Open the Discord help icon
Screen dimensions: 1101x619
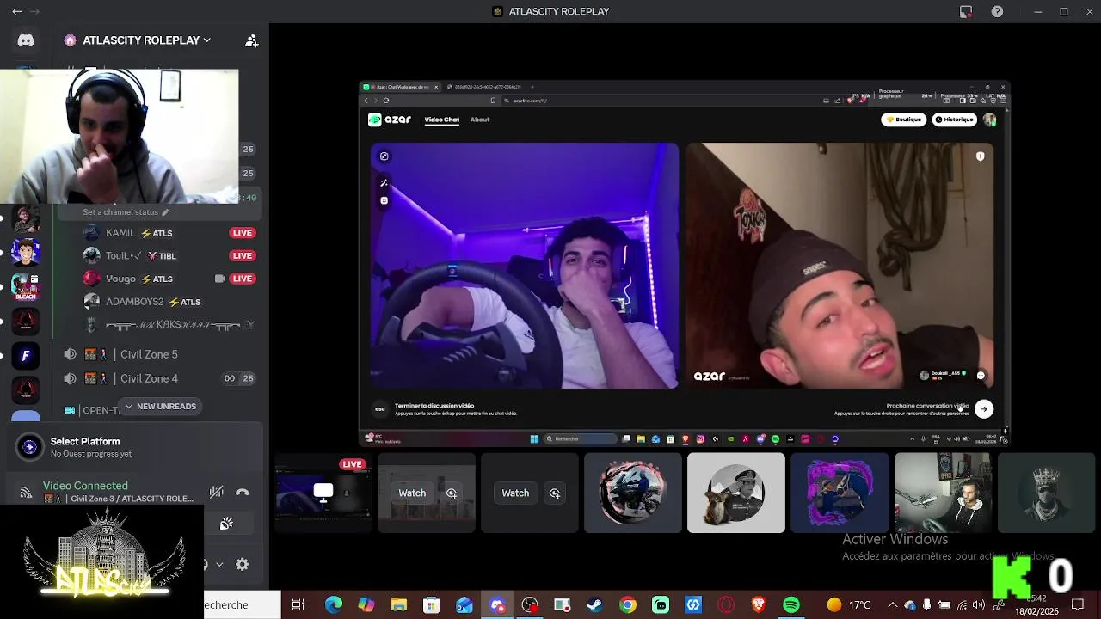click(997, 11)
